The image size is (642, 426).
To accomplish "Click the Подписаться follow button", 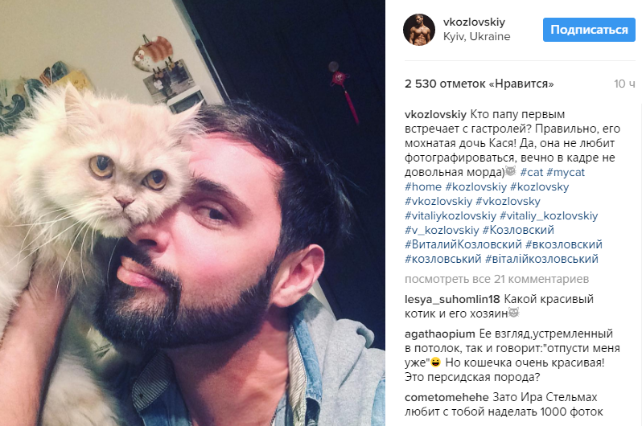I will [589, 30].
